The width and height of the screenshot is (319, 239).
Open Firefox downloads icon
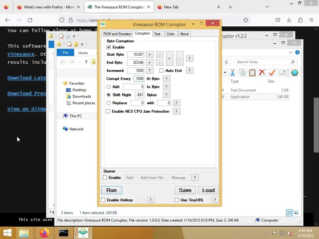[289, 20]
